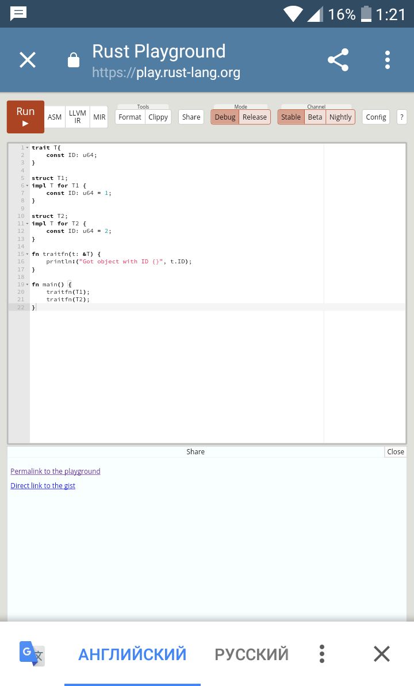Collapse the trait T block on line 1
The height and width of the screenshot is (686, 414).
27,147
